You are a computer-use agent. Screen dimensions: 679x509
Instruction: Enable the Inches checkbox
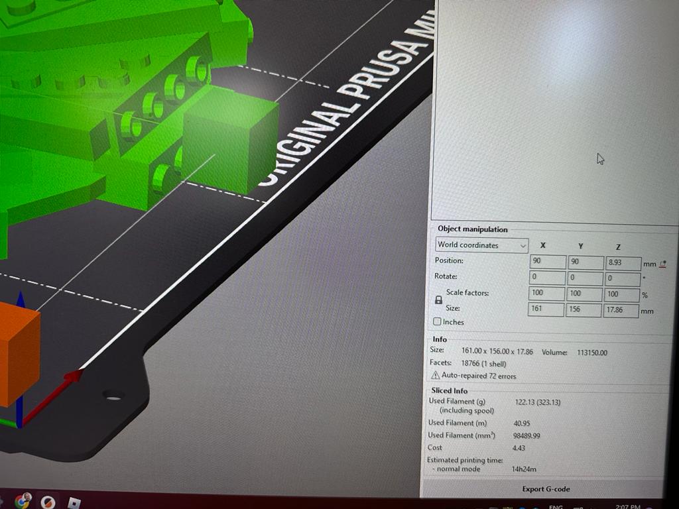pos(437,321)
